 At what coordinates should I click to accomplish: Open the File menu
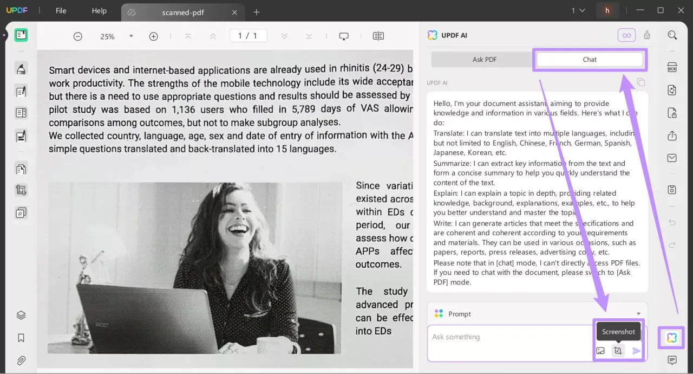coord(61,10)
